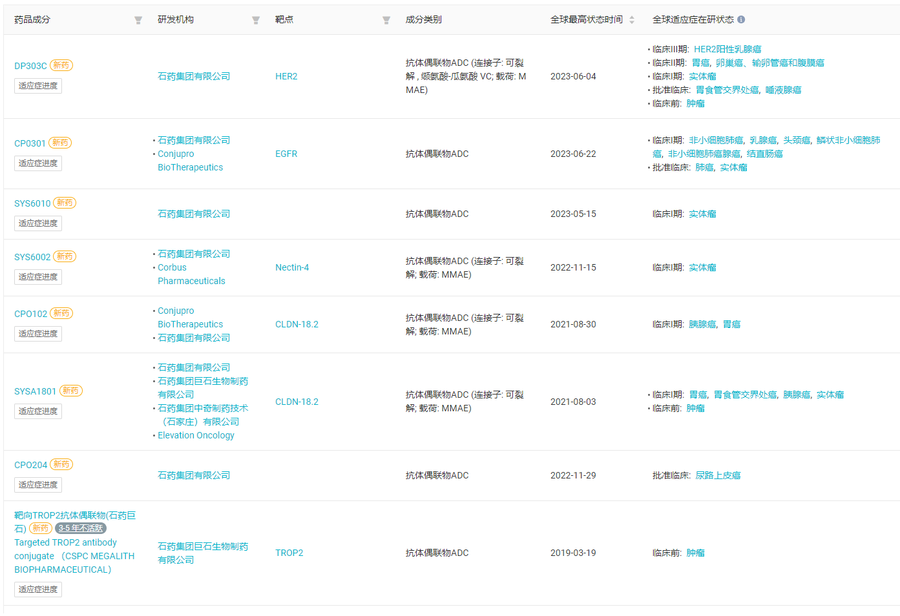Image resolution: width=900 pixels, height=616 pixels.
Task: Open 胃食管交界处癌 in SYSA1801 row
Action: coord(745,395)
